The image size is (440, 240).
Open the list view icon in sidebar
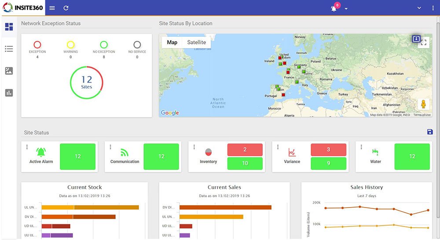[9, 49]
